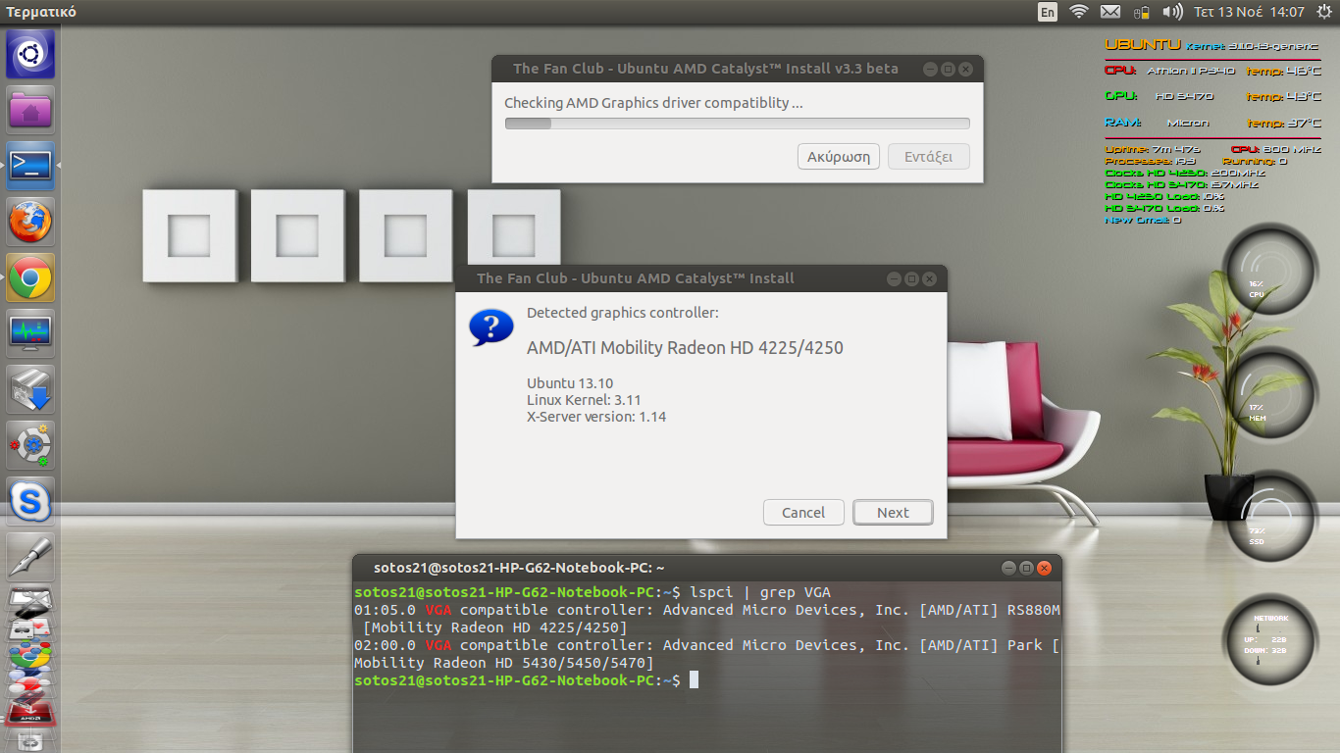1340x753 pixels.
Task: Click the compatibility check progress bar
Action: tap(737, 124)
